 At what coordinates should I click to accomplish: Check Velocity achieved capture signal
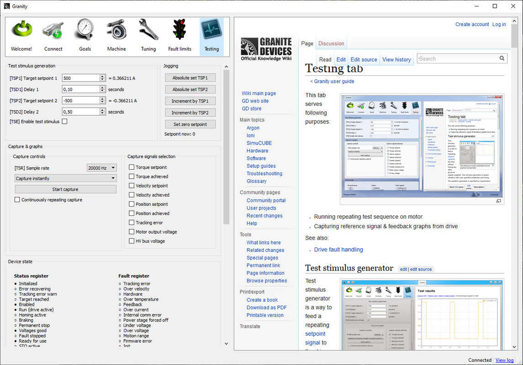coord(132,195)
